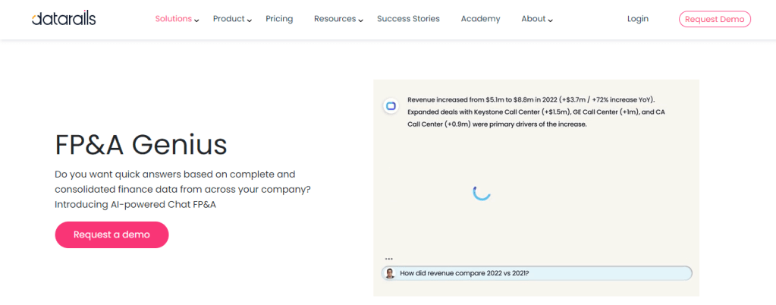The height and width of the screenshot is (305, 776).
Task: Click the datarails logo
Action: pos(64,19)
